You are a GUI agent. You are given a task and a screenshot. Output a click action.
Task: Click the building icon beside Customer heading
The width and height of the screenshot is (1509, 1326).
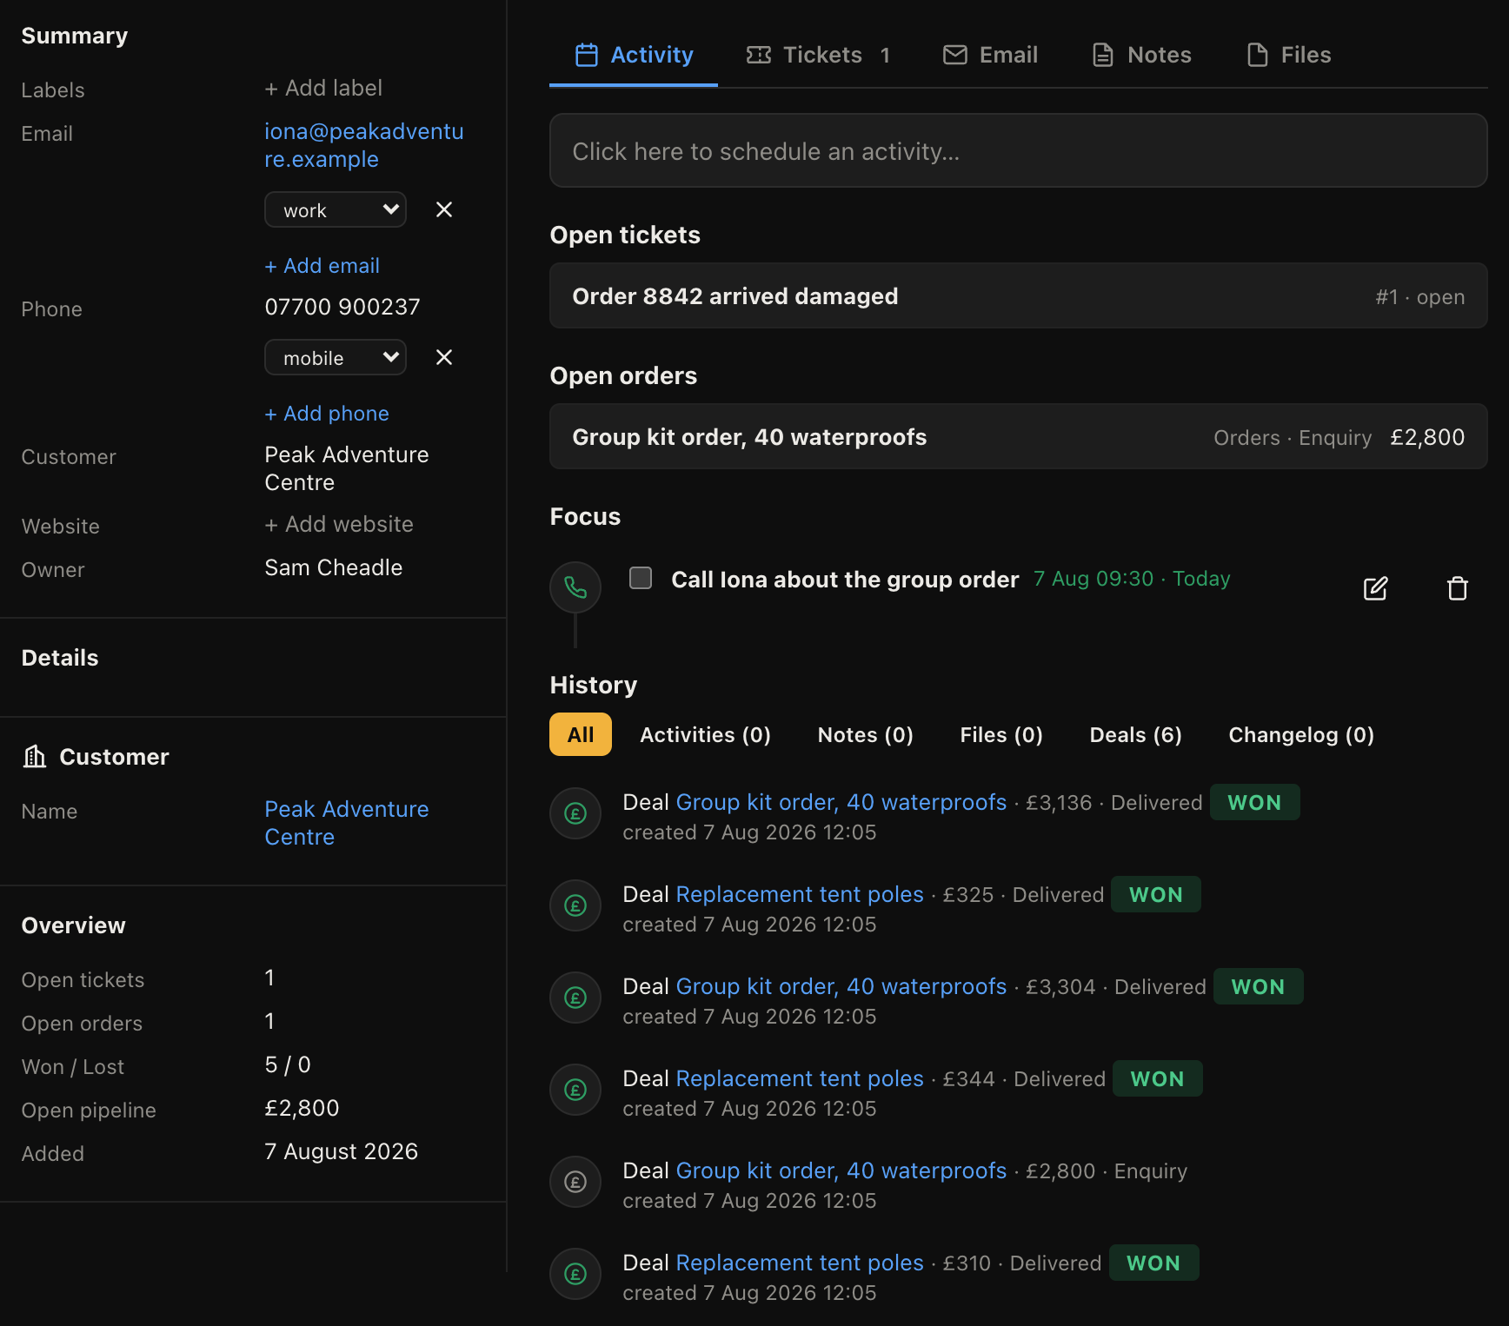tap(35, 756)
